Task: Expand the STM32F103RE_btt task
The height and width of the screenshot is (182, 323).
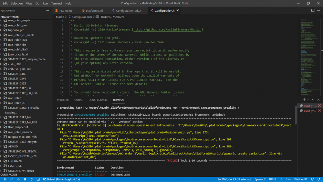Action: [1, 117]
